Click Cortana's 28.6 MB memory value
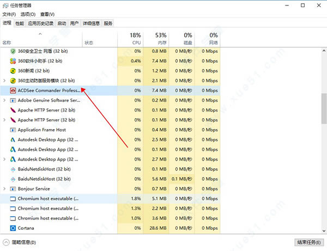The height and width of the screenshot is (251, 327). [x=158, y=228]
